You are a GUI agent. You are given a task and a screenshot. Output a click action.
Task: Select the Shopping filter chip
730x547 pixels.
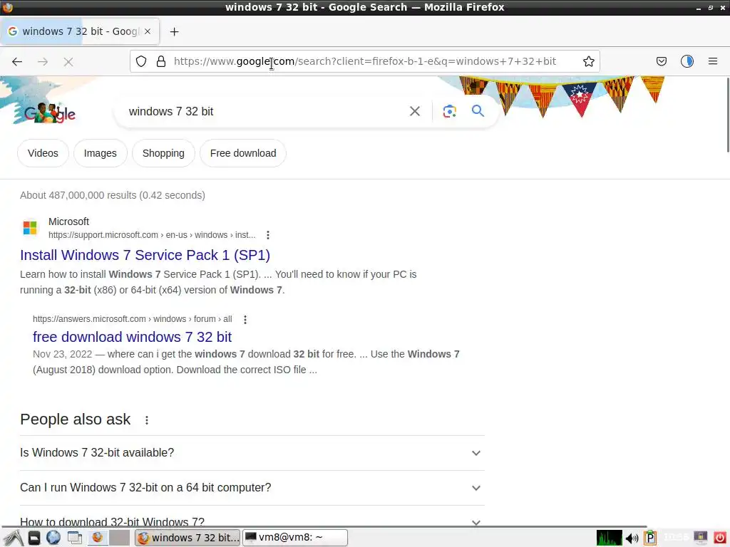click(163, 153)
